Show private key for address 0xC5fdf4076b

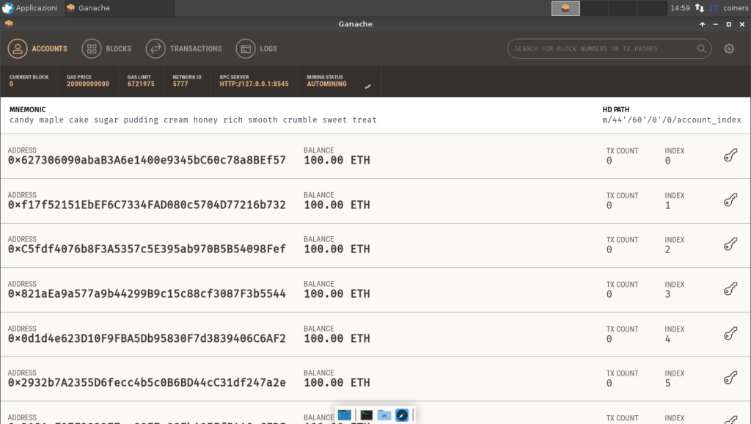(x=730, y=244)
